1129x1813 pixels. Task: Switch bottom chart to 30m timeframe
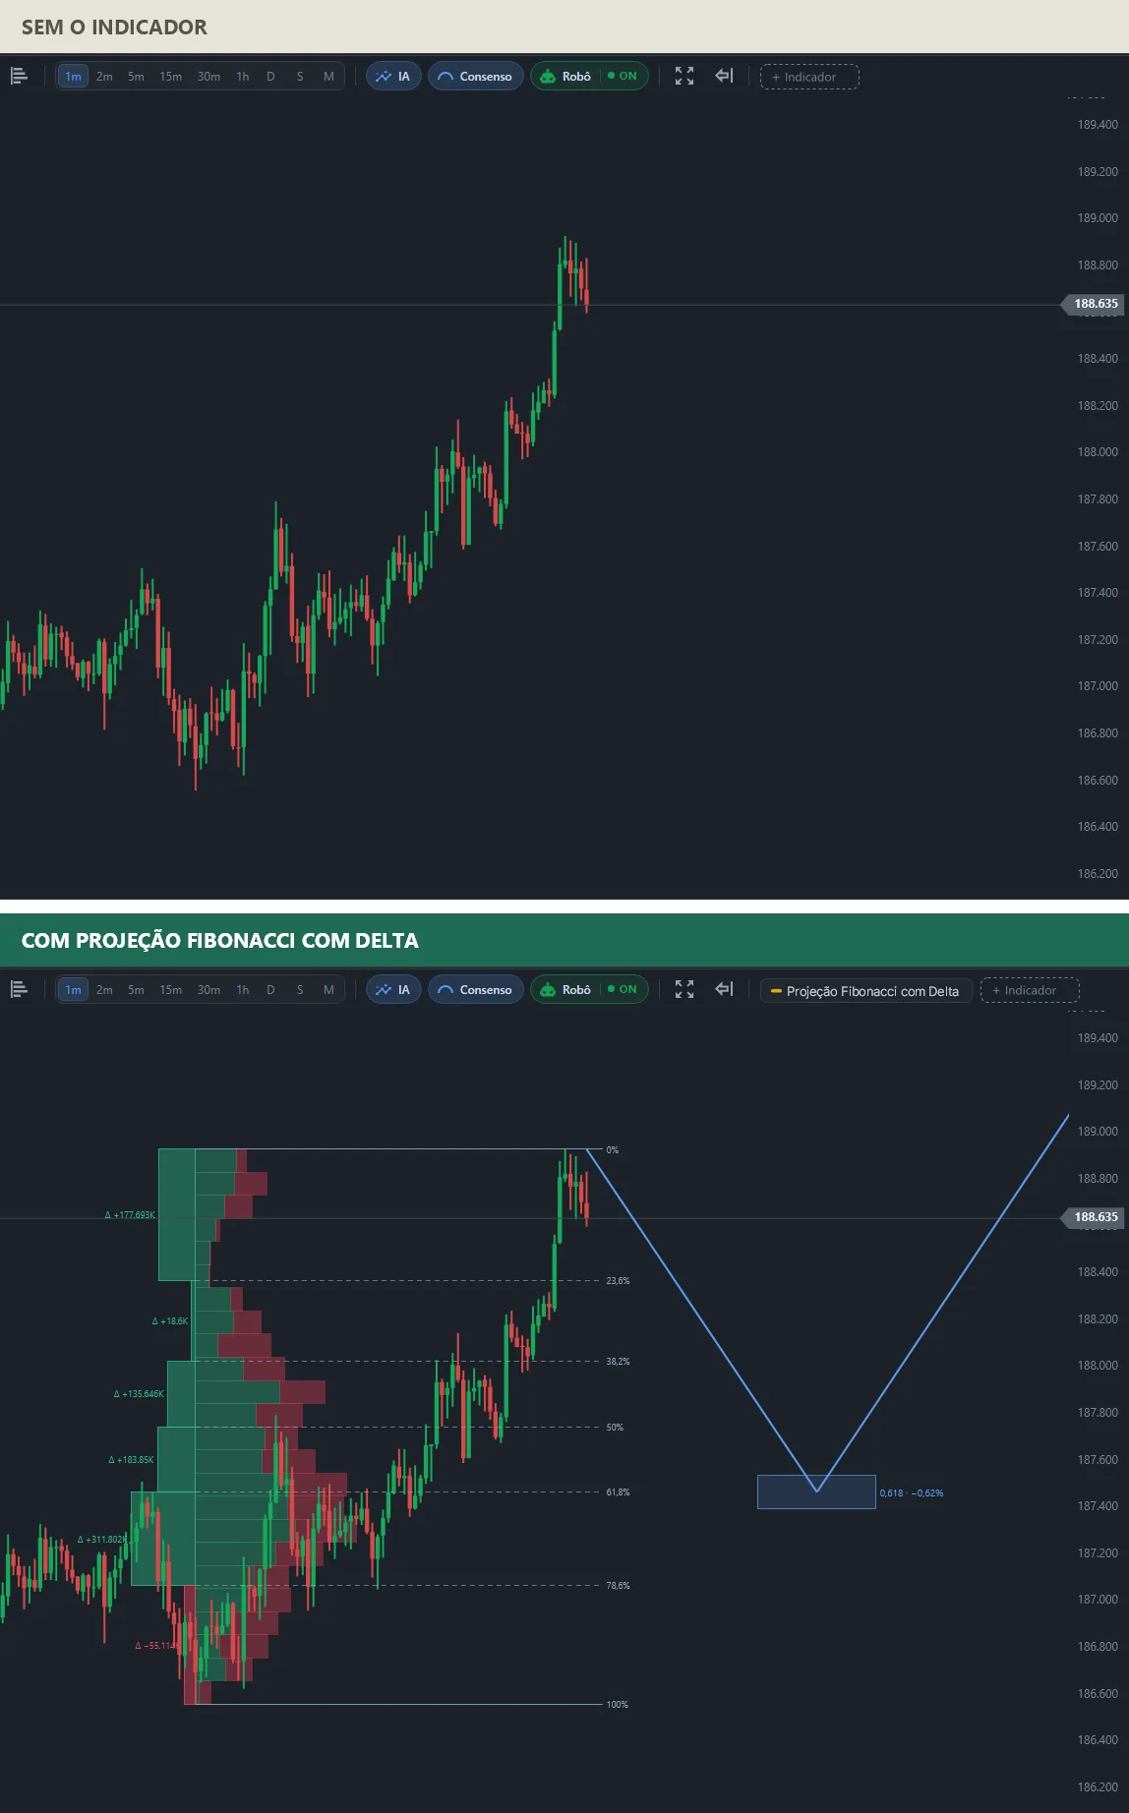(208, 990)
